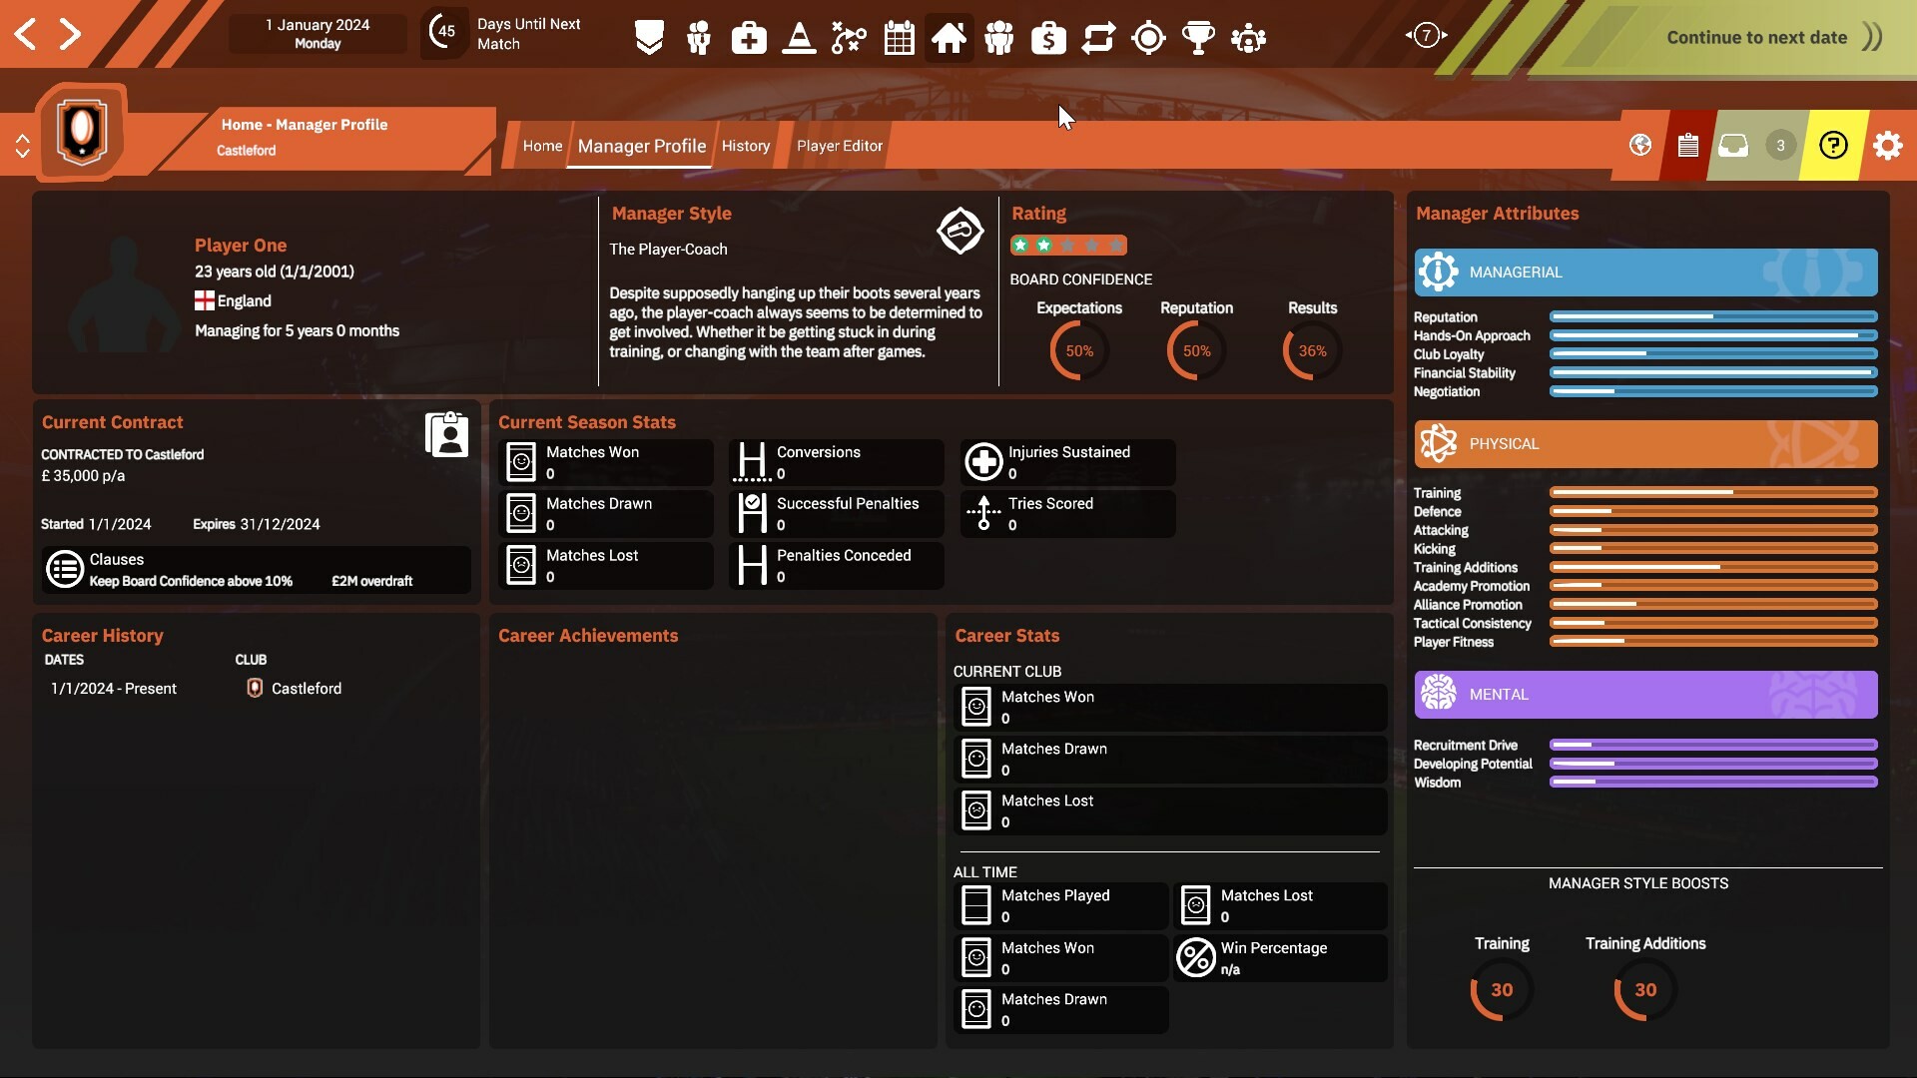Switch to the History tab
This screenshot has width=1917, height=1078.
[745, 146]
